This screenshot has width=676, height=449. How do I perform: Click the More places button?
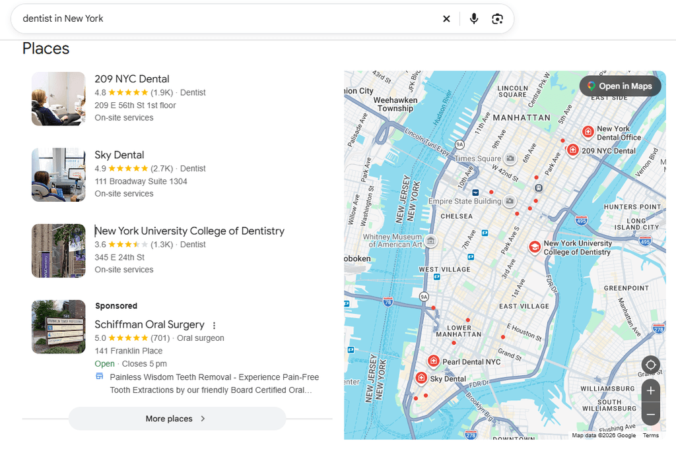coord(177,419)
